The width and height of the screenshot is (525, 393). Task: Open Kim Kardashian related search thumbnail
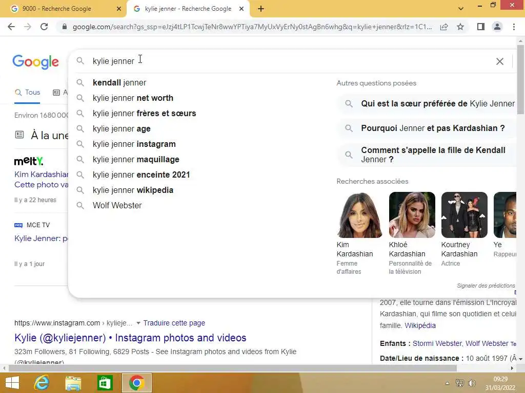pos(359,215)
